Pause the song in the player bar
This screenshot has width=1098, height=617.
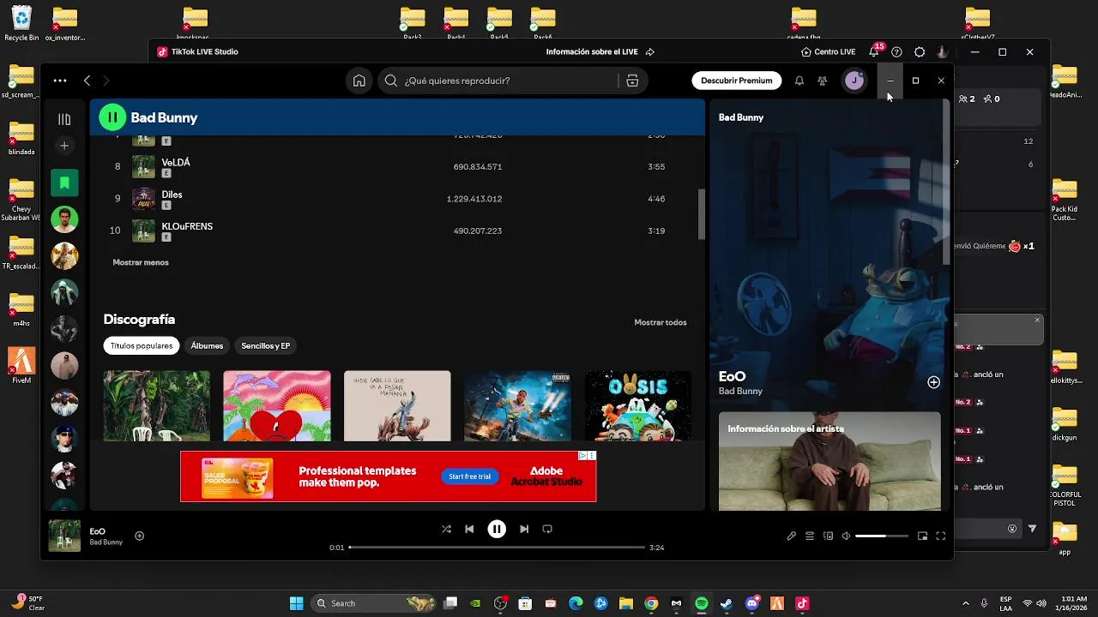pos(497,529)
